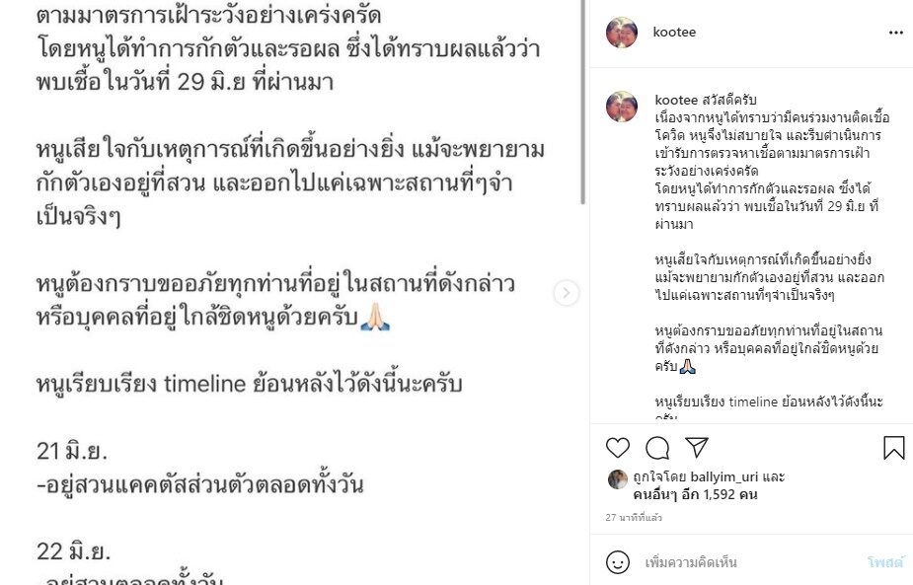Open kootee profile picture in header
The height and width of the screenshot is (585, 913).
click(x=622, y=32)
